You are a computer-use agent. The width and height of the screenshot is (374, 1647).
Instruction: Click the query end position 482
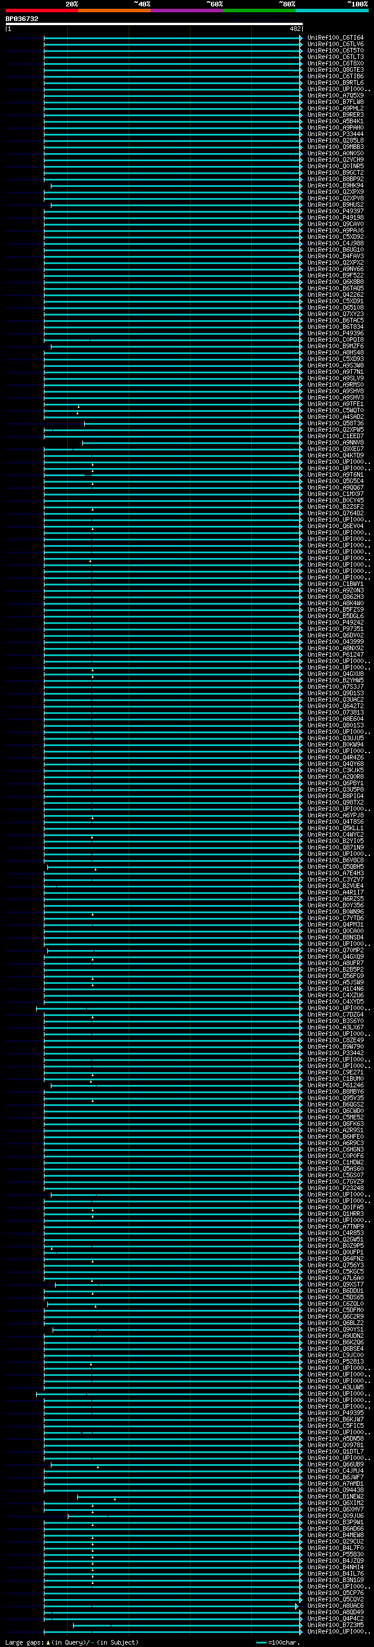295,29
